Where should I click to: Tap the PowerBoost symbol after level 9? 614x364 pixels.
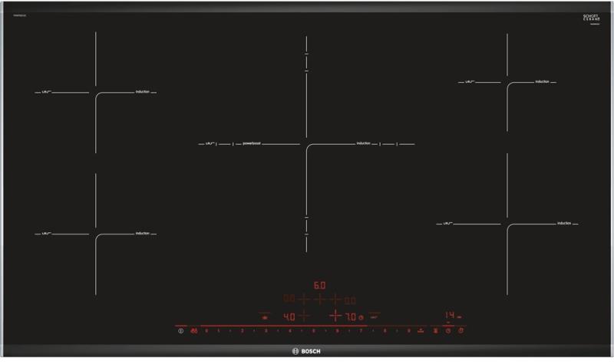click(x=421, y=331)
